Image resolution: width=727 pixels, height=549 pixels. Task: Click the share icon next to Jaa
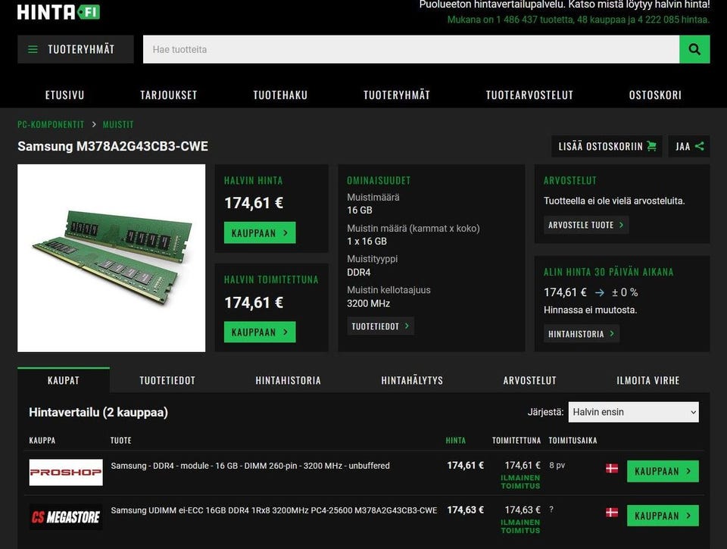tap(700, 146)
